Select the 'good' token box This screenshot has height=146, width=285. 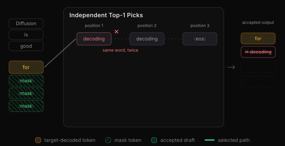click(26, 46)
